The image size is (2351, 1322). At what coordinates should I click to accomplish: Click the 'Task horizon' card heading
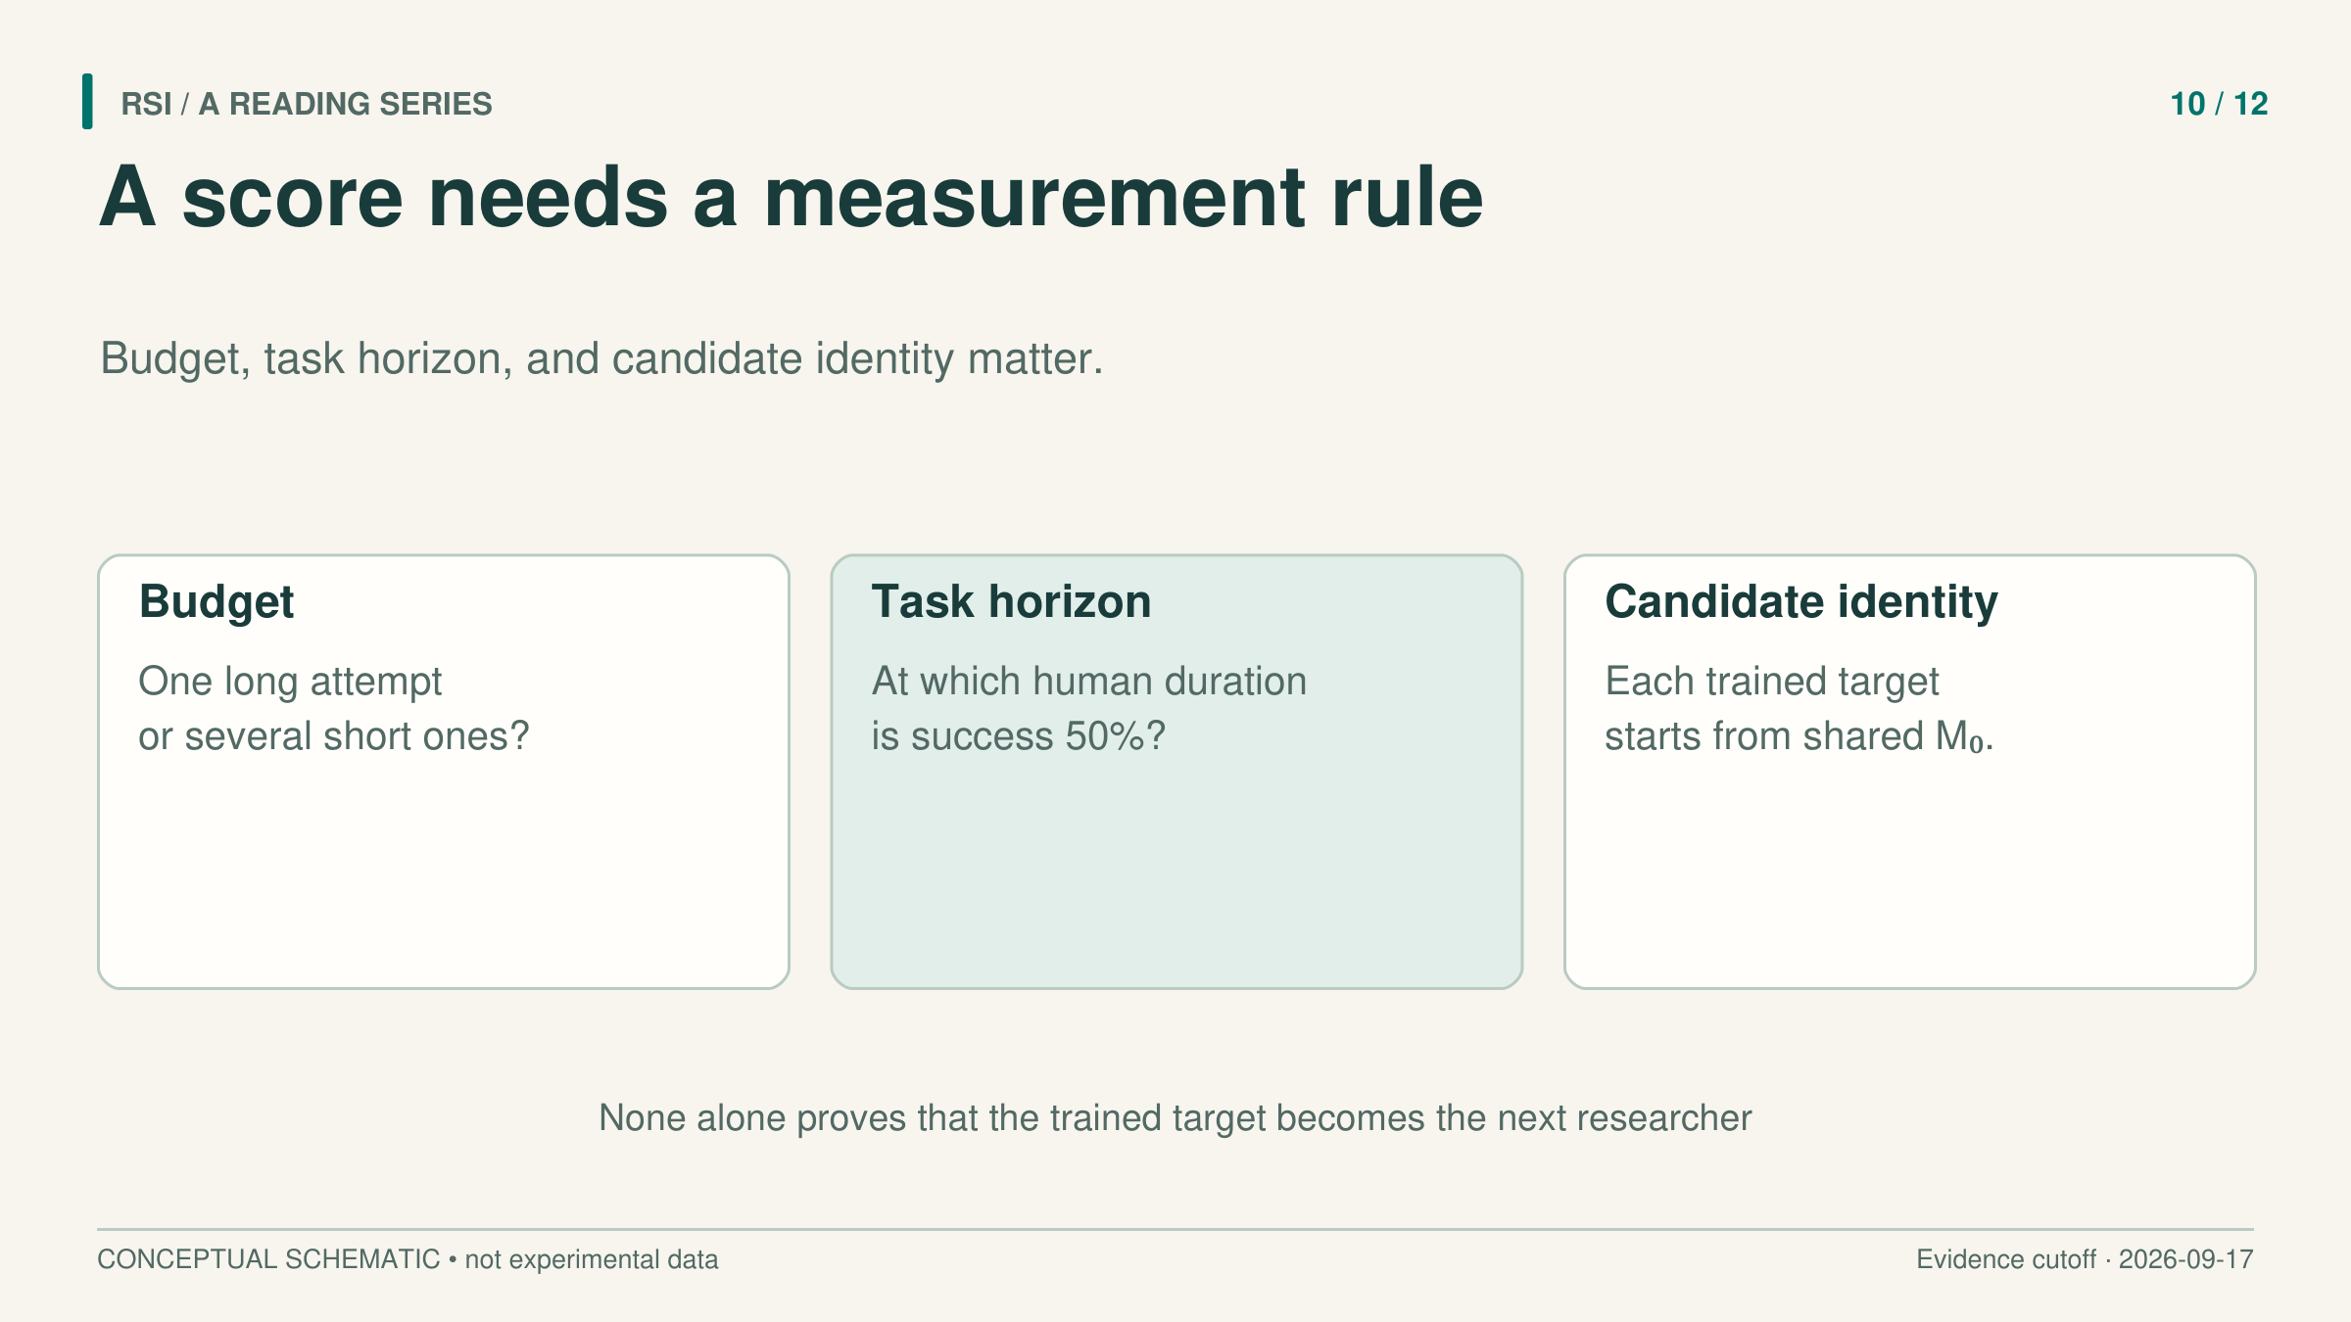pyautogui.click(x=1011, y=601)
